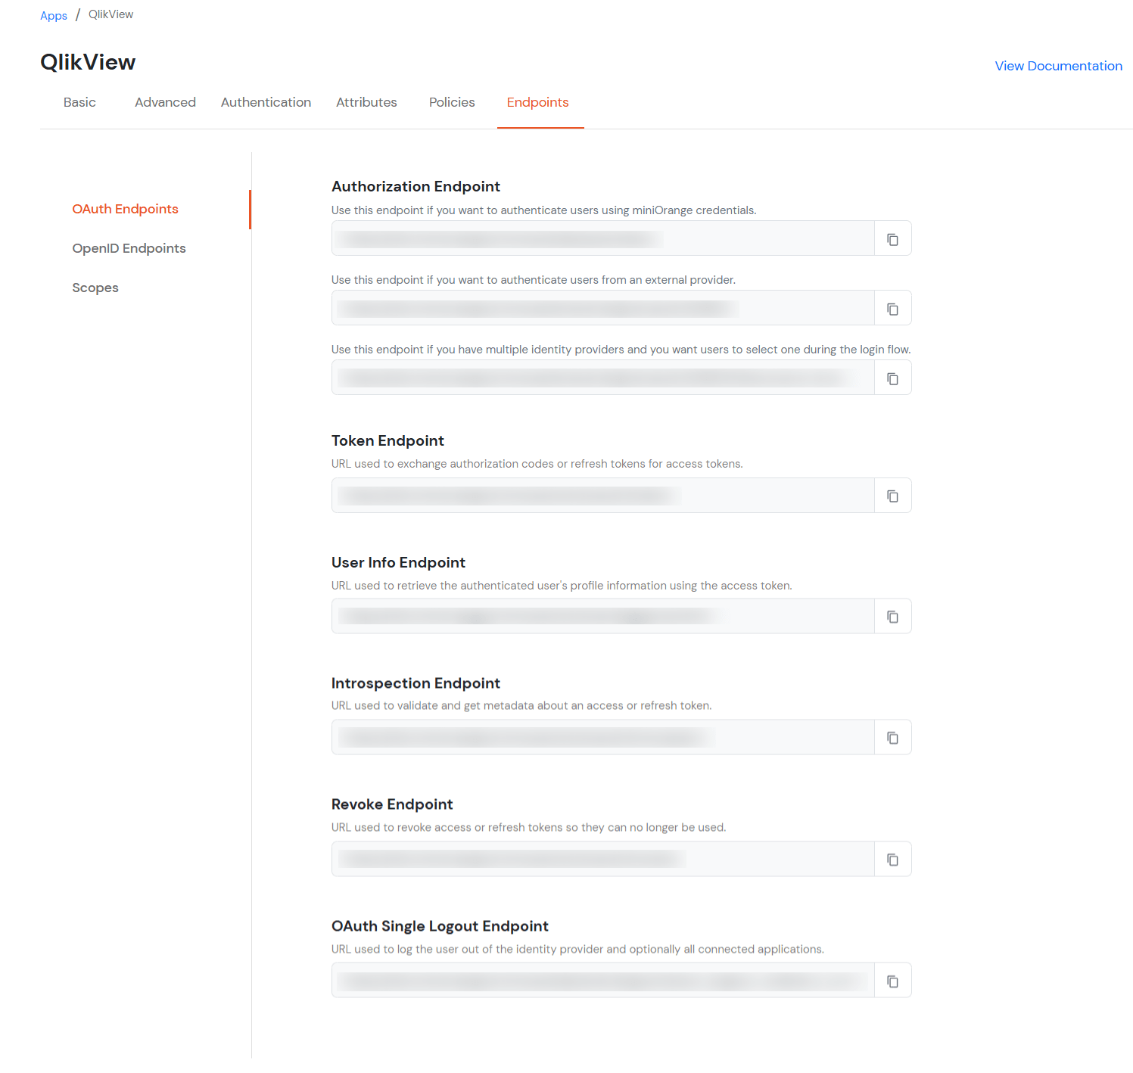Click the QlikView breadcrumb text
1133x1073 pixels.
click(110, 14)
